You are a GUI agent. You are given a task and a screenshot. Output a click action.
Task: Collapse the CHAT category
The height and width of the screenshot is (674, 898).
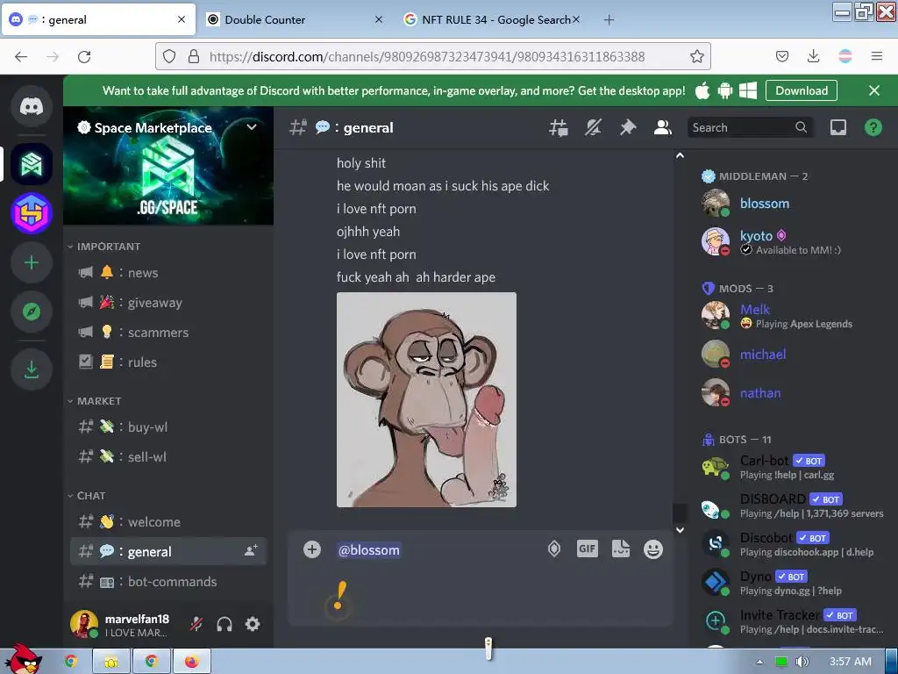(x=87, y=496)
